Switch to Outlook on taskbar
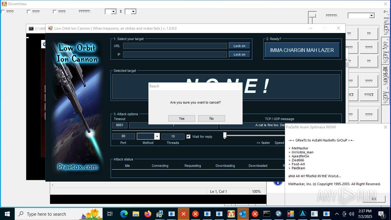The image size is (391, 220). click(x=243, y=214)
